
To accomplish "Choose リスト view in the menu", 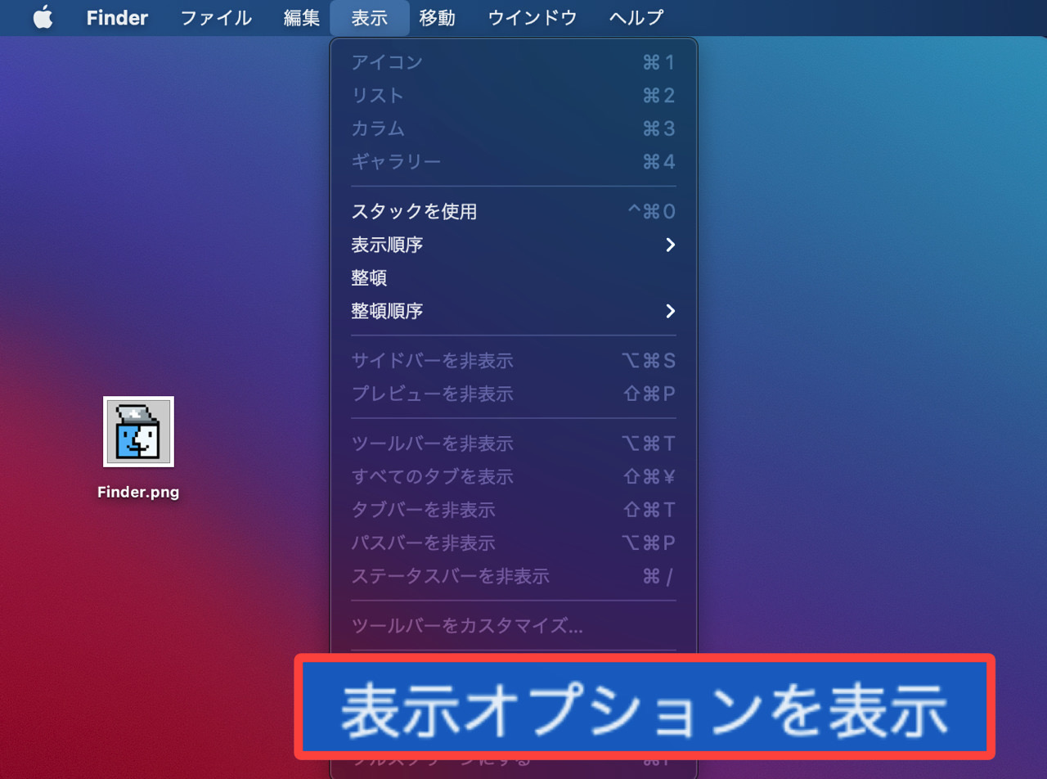I will [x=514, y=96].
